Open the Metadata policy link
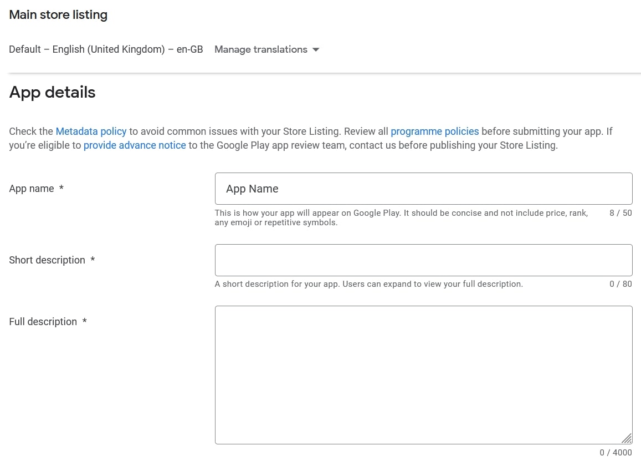The width and height of the screenshot is (641, 476). point(91,131)
